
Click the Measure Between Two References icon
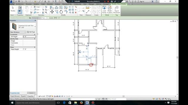click(x=88, y=12)
